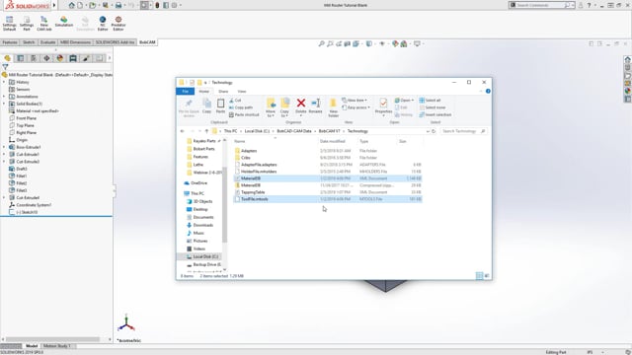Switch to the Sketch command tab
This screenshot has height=355, width=632.
click(29, 42)
